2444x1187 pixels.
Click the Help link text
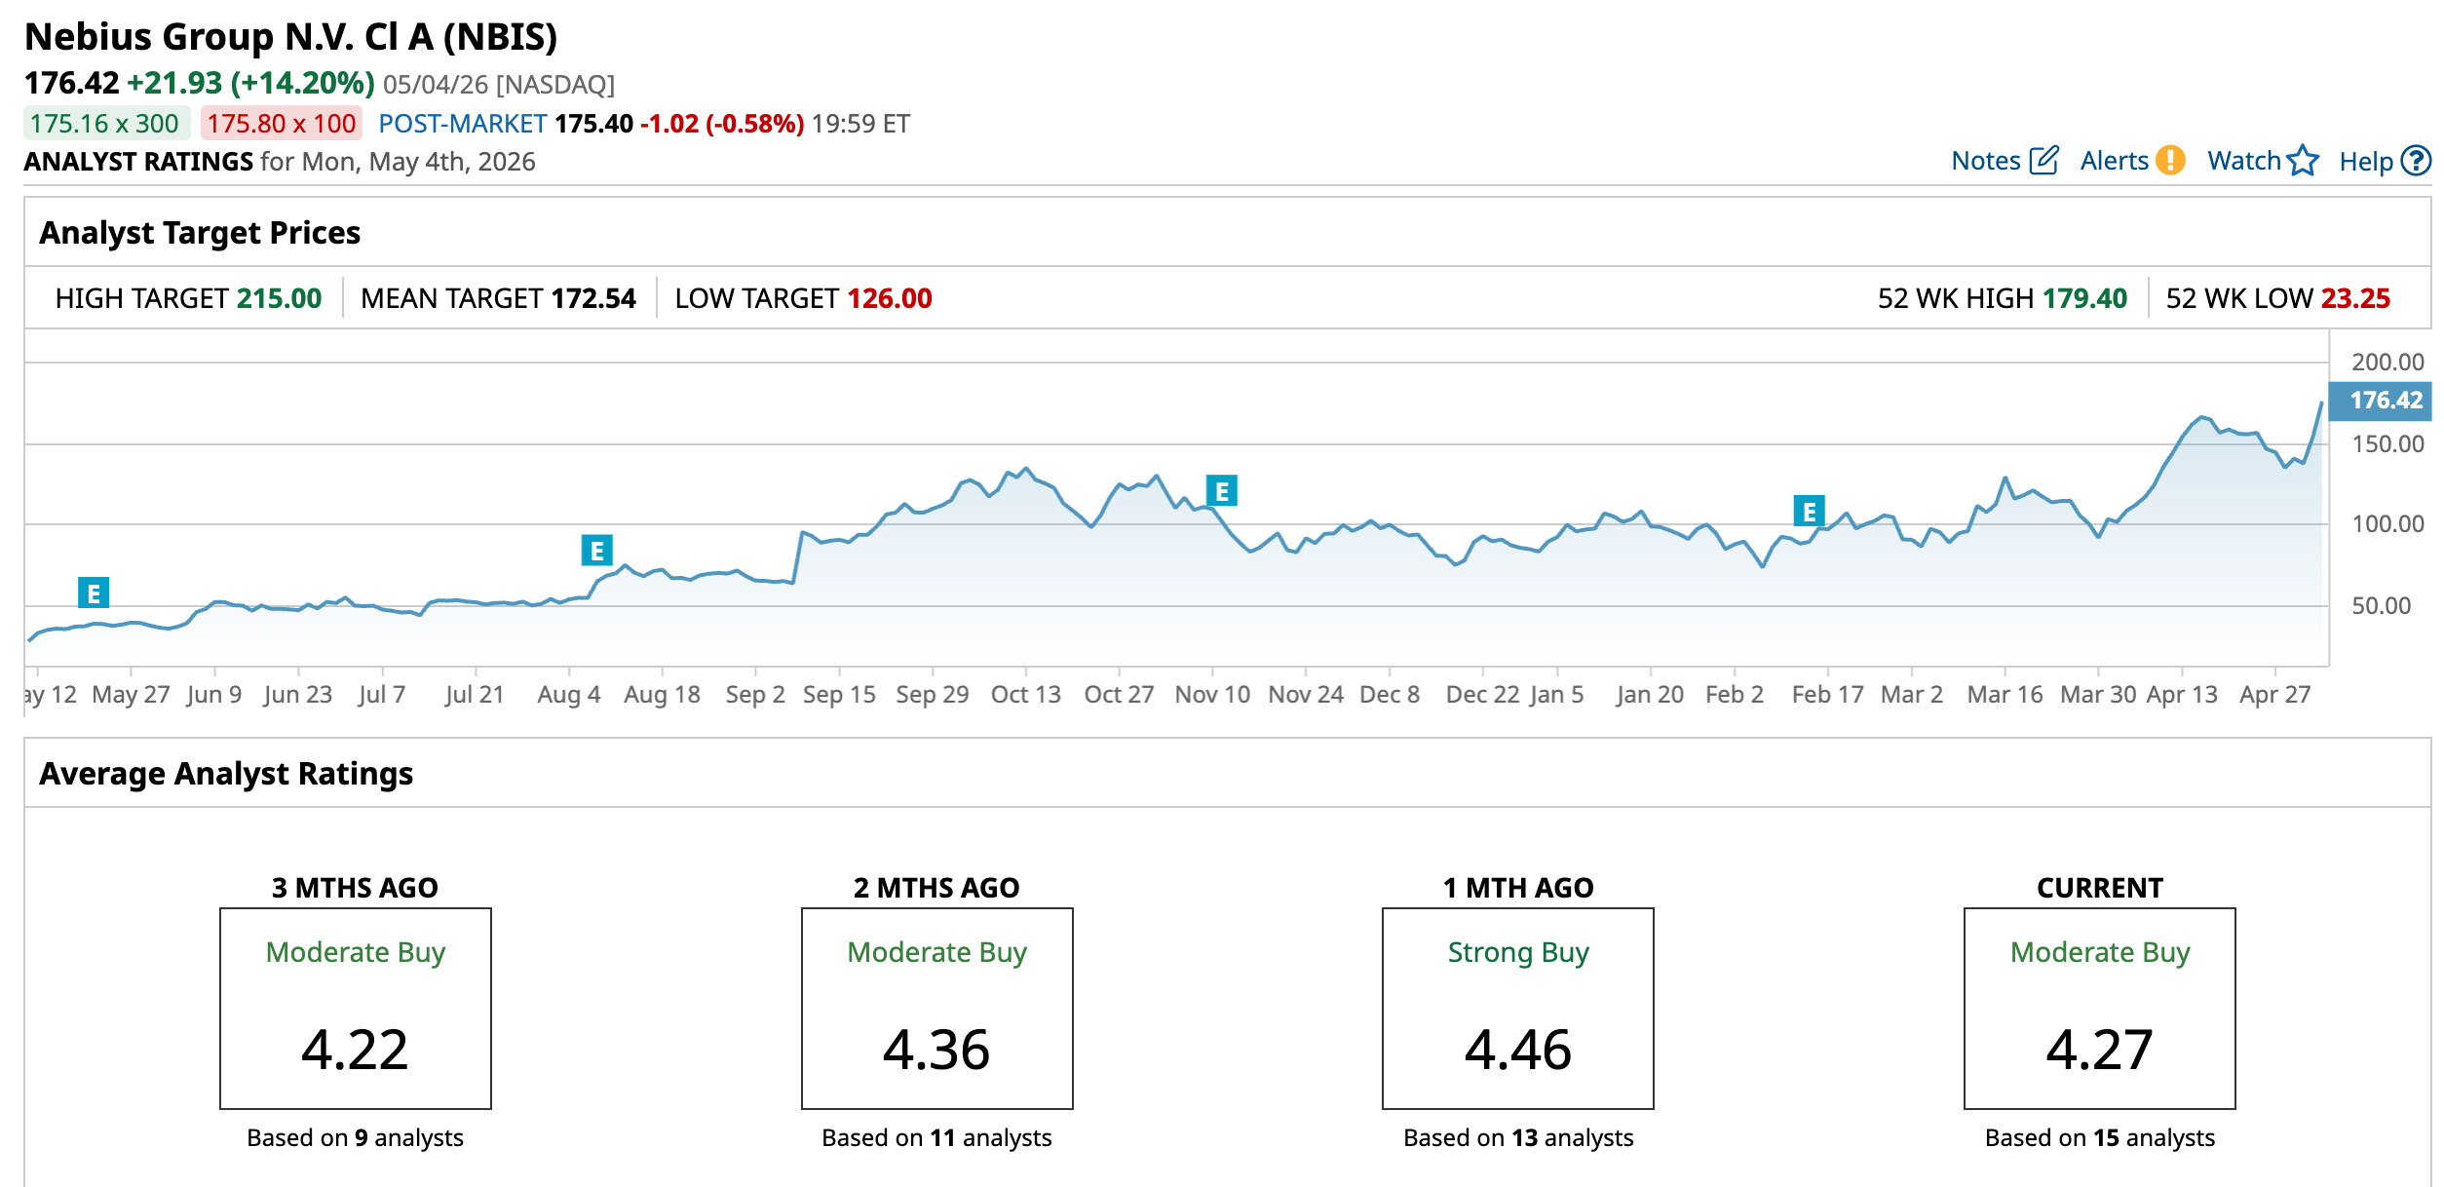pyautogui.click(x=2366, y=162)
